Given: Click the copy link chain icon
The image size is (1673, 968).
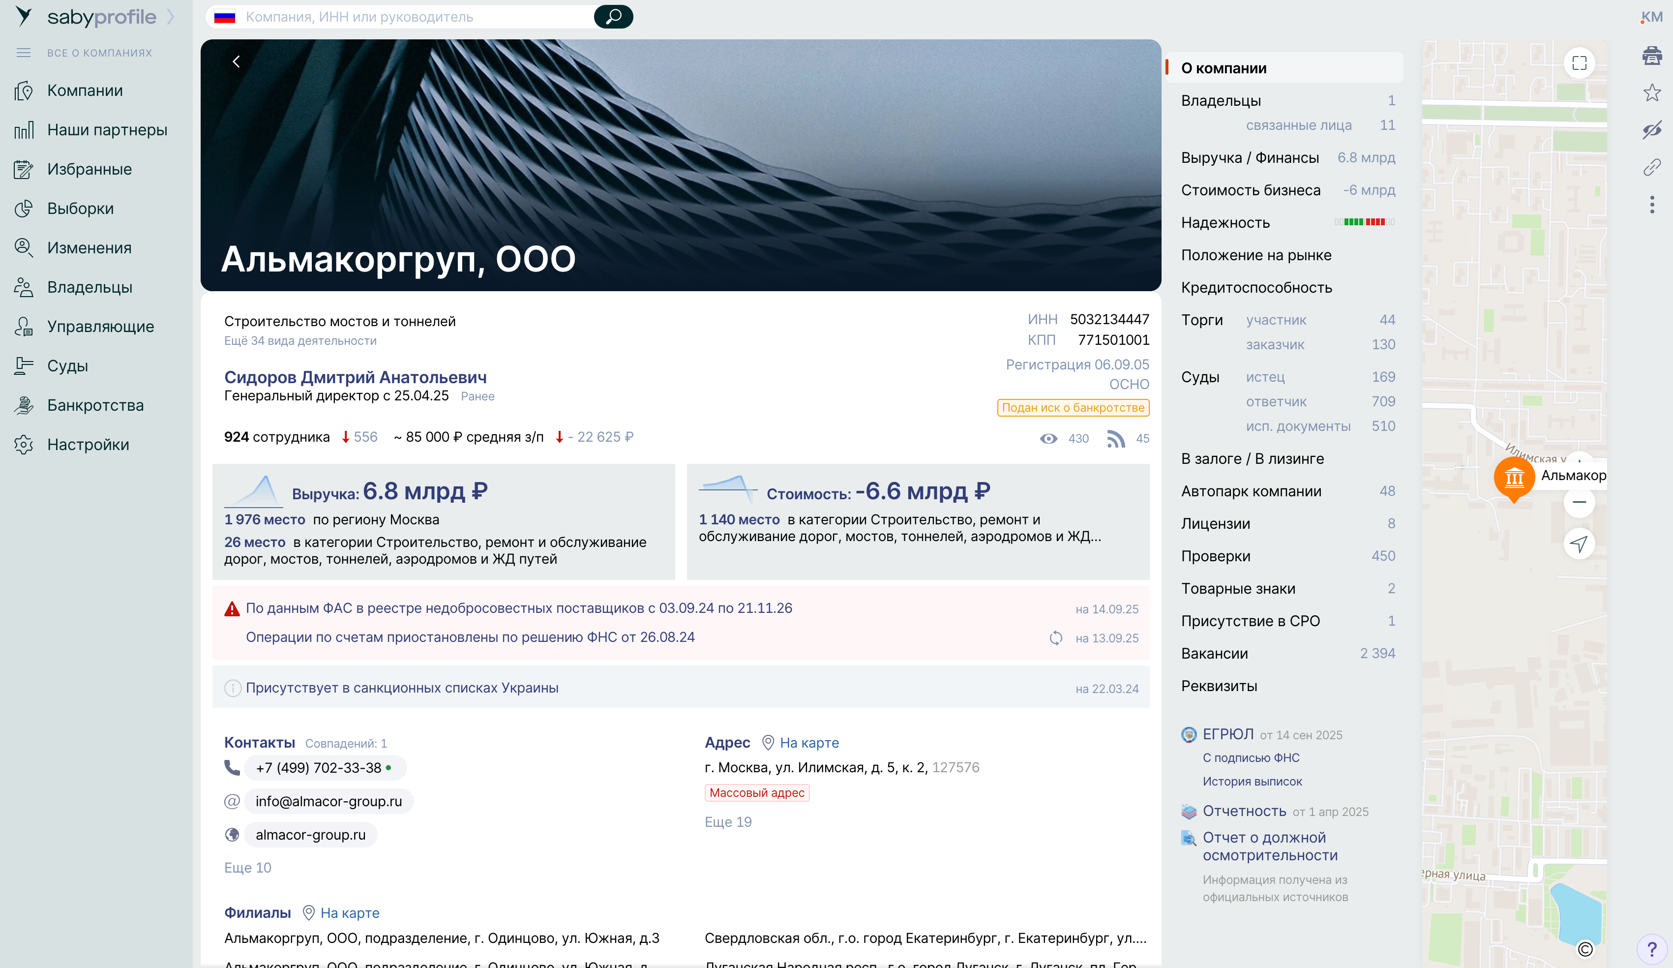Looking at the screenshot, I should [1652, 167].
